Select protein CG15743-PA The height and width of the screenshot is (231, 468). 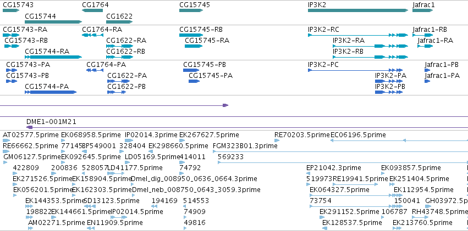12,70
